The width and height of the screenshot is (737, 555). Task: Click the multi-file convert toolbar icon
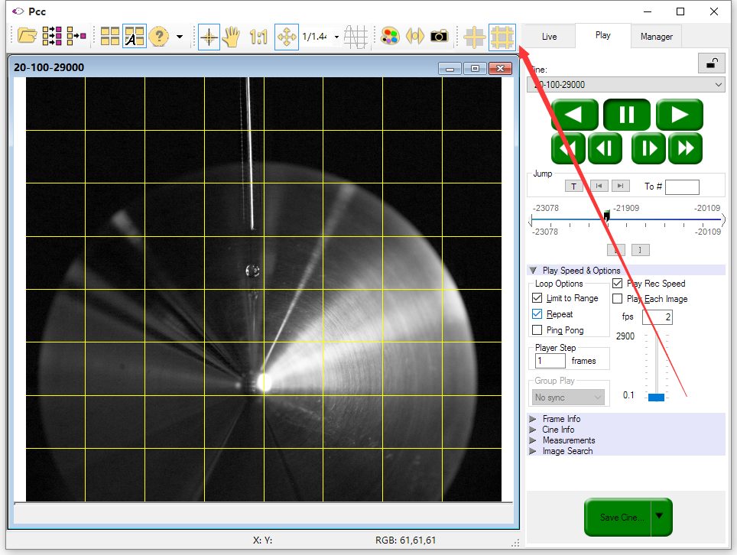tap(76, 36)
